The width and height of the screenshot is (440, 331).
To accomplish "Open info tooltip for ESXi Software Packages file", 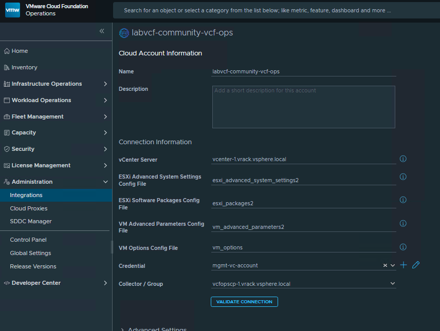I will click(403, 200).
